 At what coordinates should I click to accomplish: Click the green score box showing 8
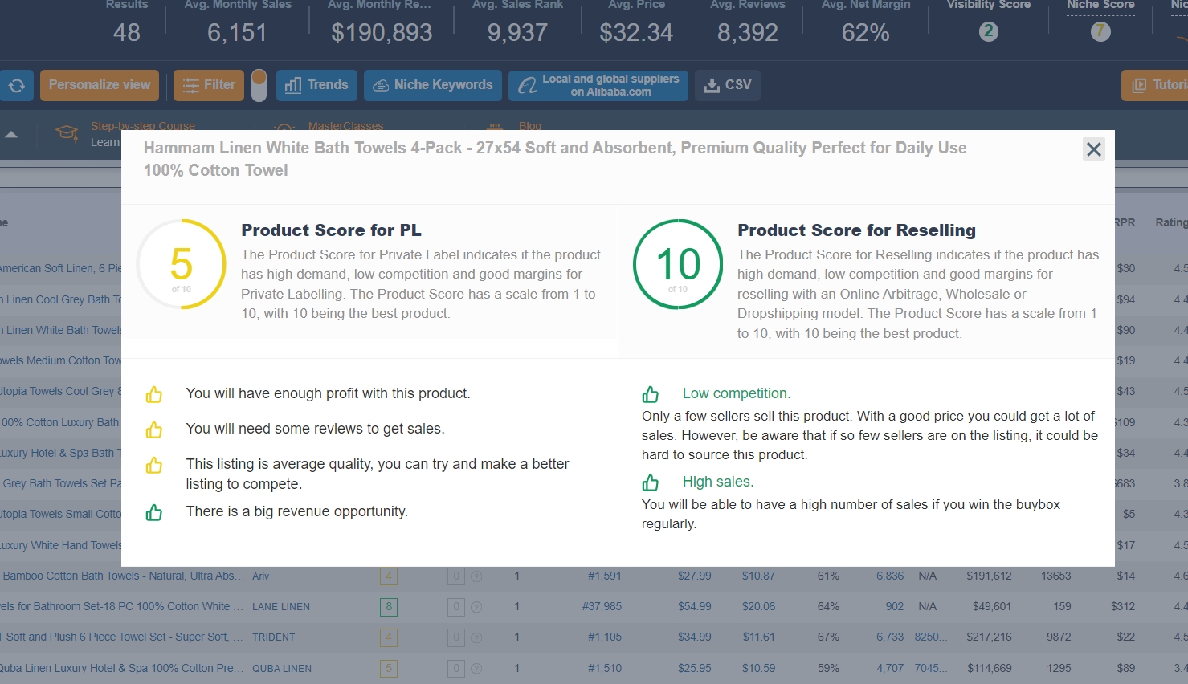[x=389, y=607]
